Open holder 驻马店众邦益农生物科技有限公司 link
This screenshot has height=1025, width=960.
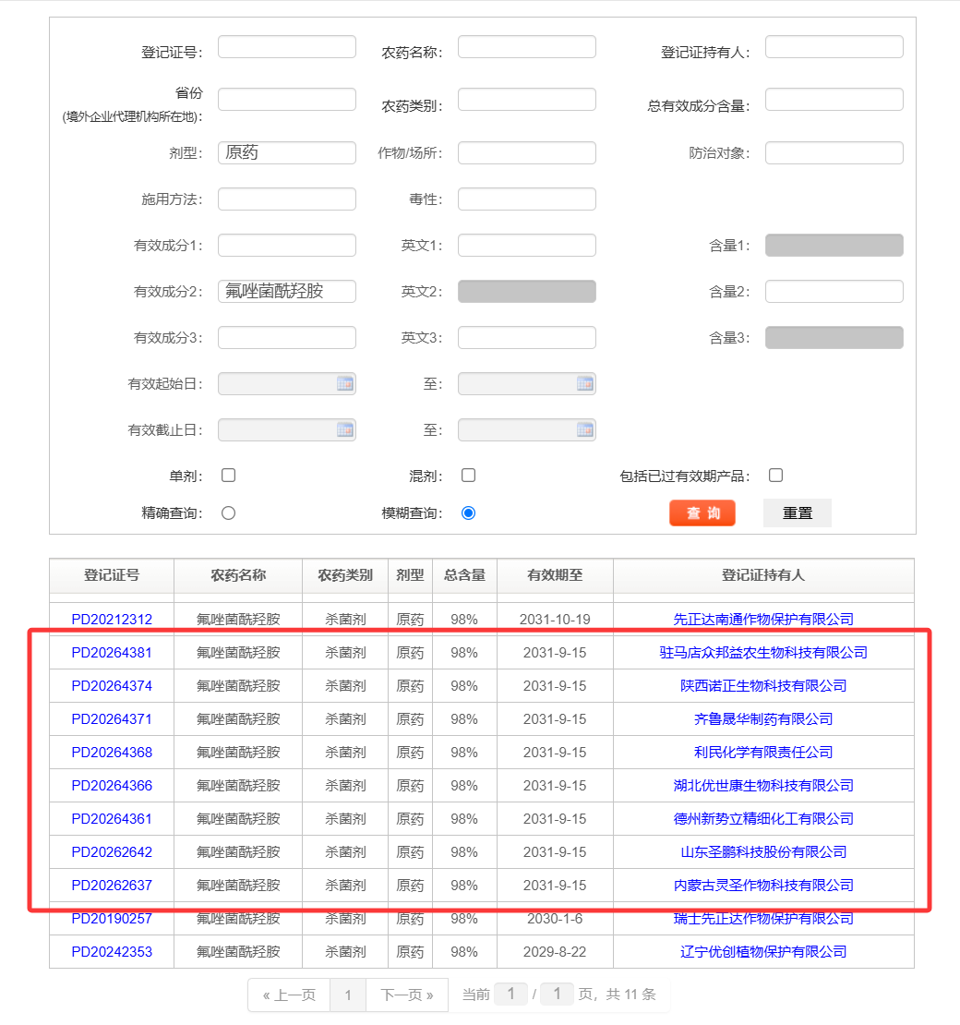(763, 652)
